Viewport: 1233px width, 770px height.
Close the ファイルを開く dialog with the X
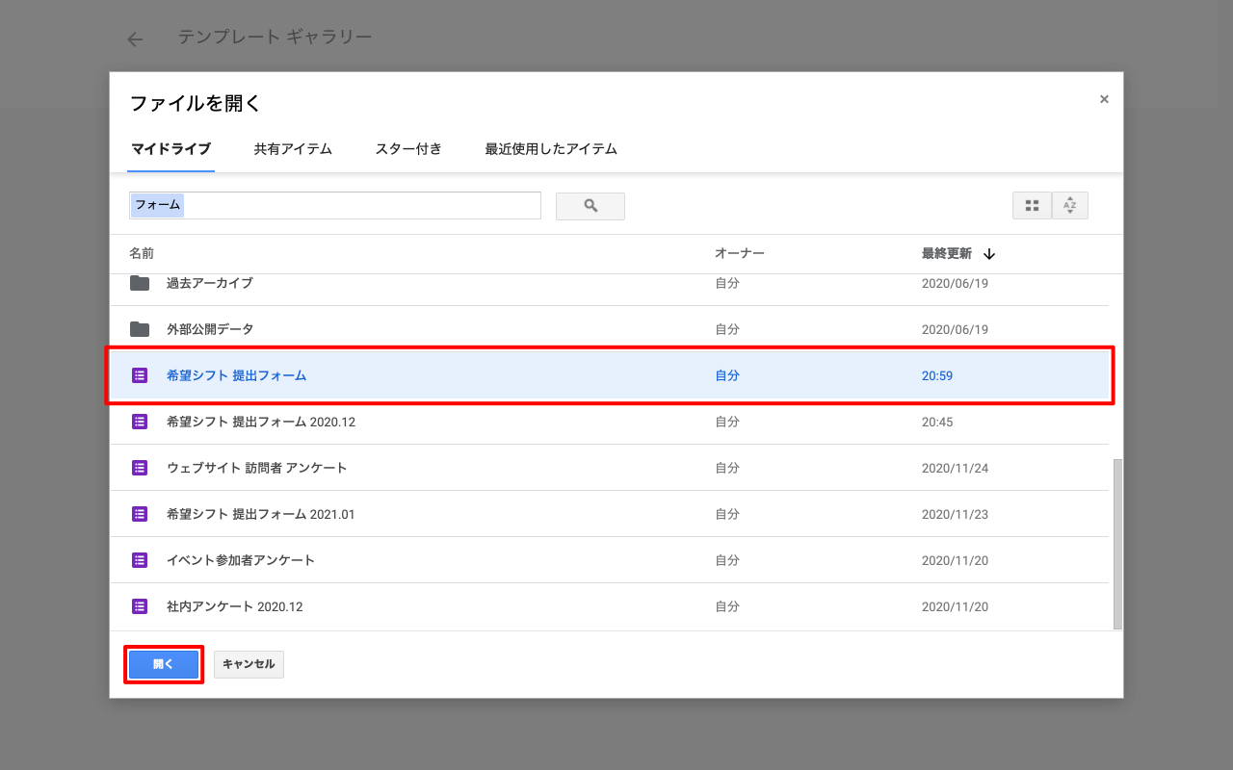[1104, 99]
